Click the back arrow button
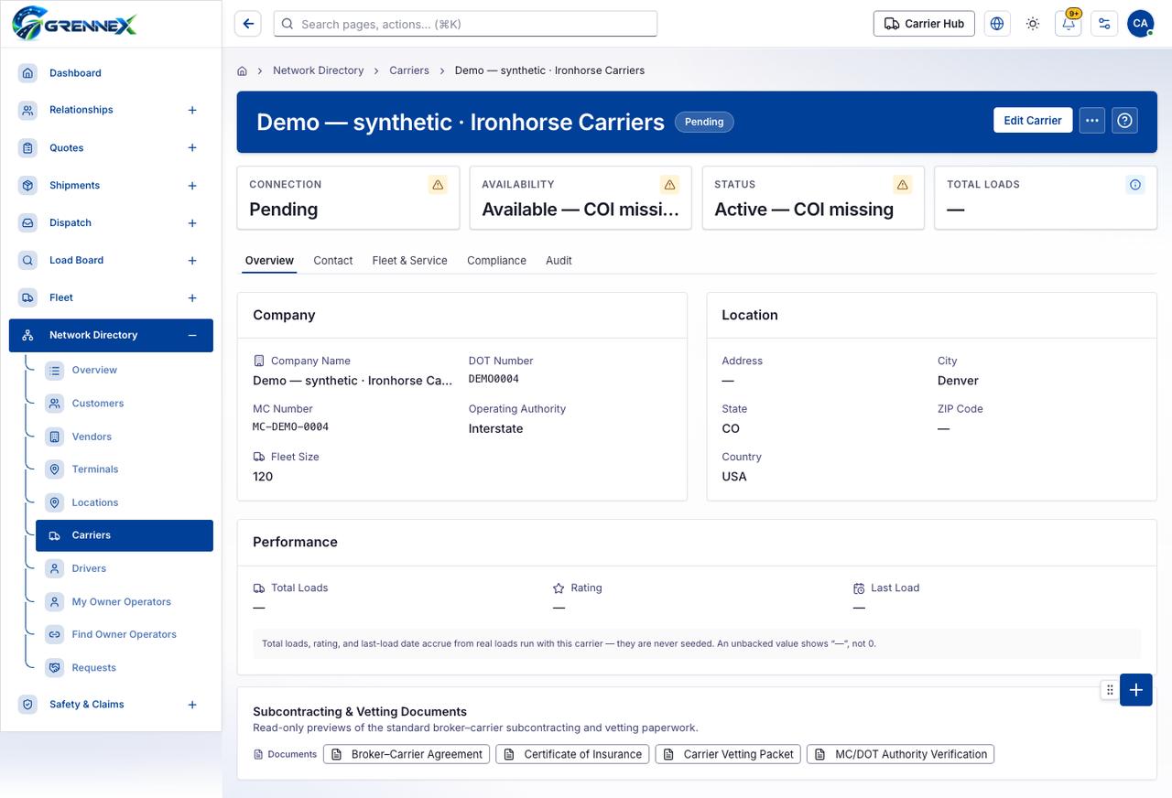 (x=248, y=24)
